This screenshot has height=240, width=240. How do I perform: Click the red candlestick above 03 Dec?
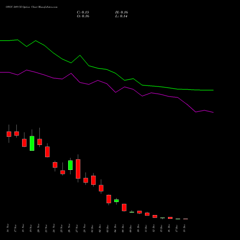109,199
